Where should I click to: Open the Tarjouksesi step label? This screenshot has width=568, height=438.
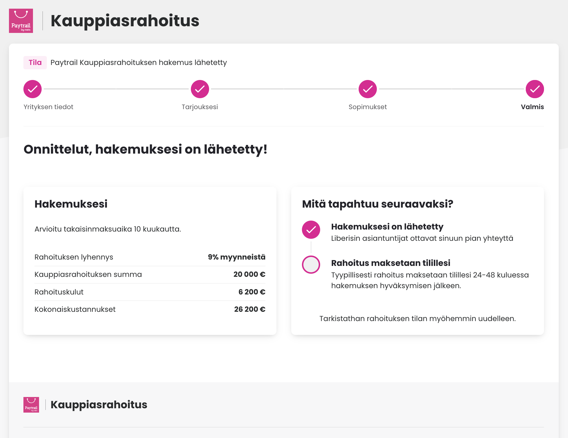coord(200,107)
